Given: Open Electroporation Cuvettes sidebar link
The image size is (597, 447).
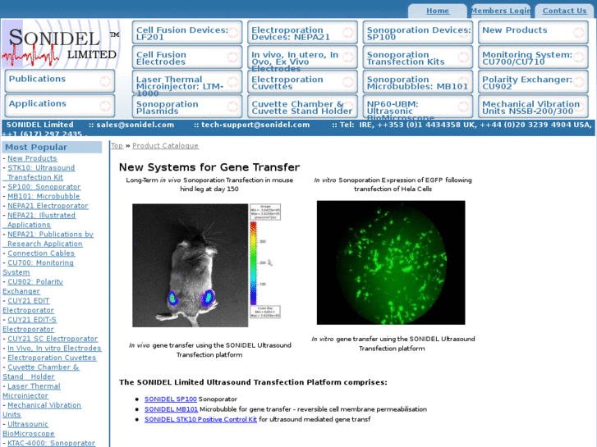Looking at the screenshot, I should pyautogui.click(x=52, y=358).
